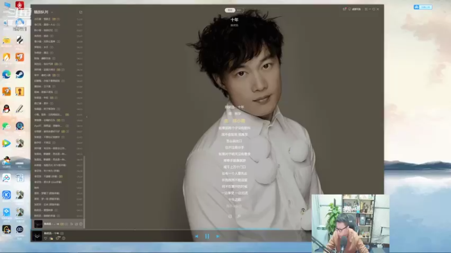This screenshot has width=451, height=253.
Task: Like the current song with heart icon
Action: (x=46, y=238)
